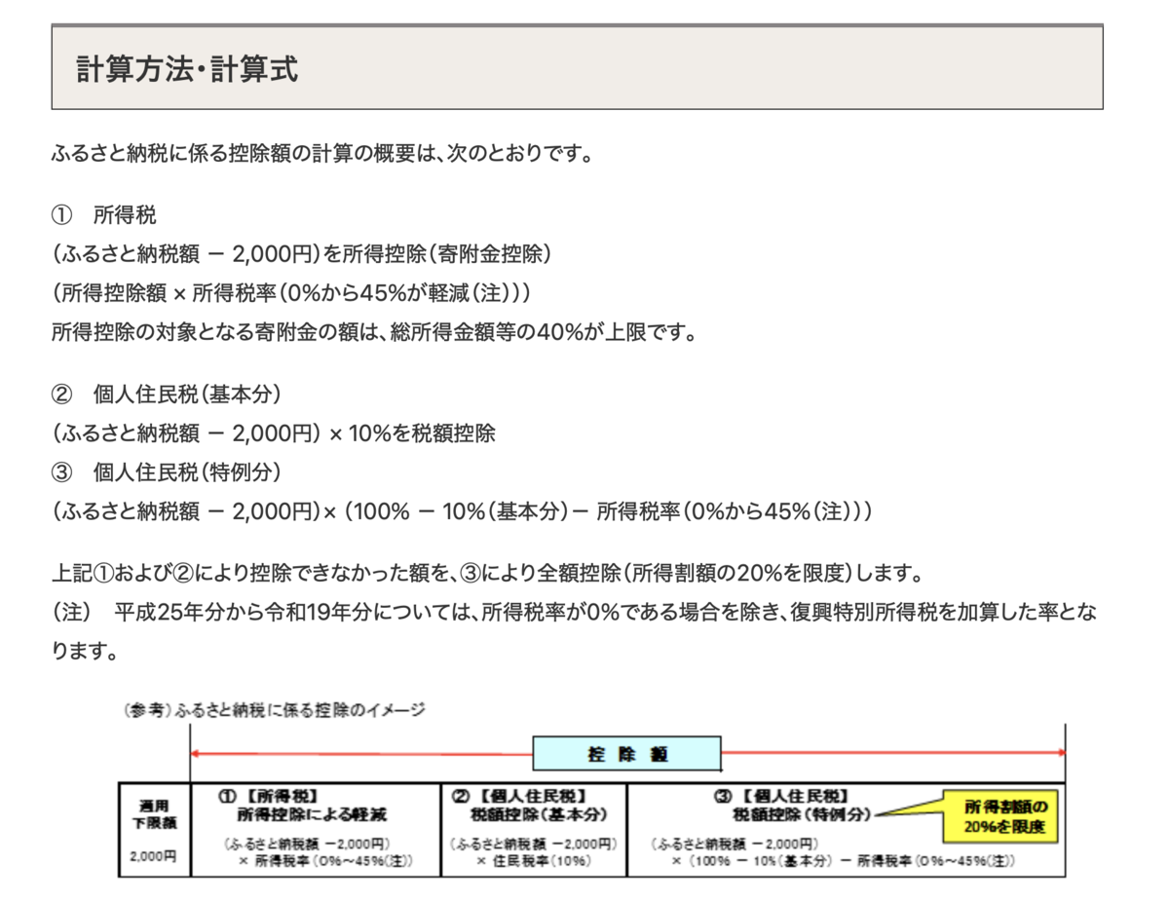Image resolution: width=1169 pixels, height=903 pixels.
Task: Click the diagram caption (参考)ふるさと納税に係る控除のイメージ
Action: coord(275,710)
